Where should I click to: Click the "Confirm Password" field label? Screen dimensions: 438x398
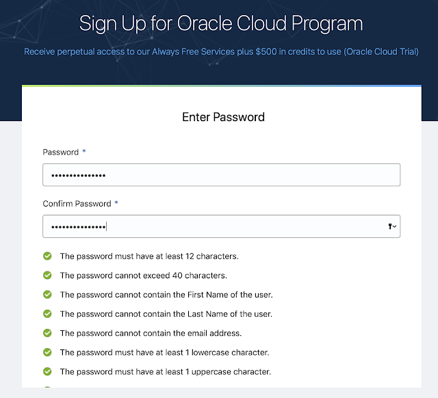pyautogui.click(x=77, y=204)
